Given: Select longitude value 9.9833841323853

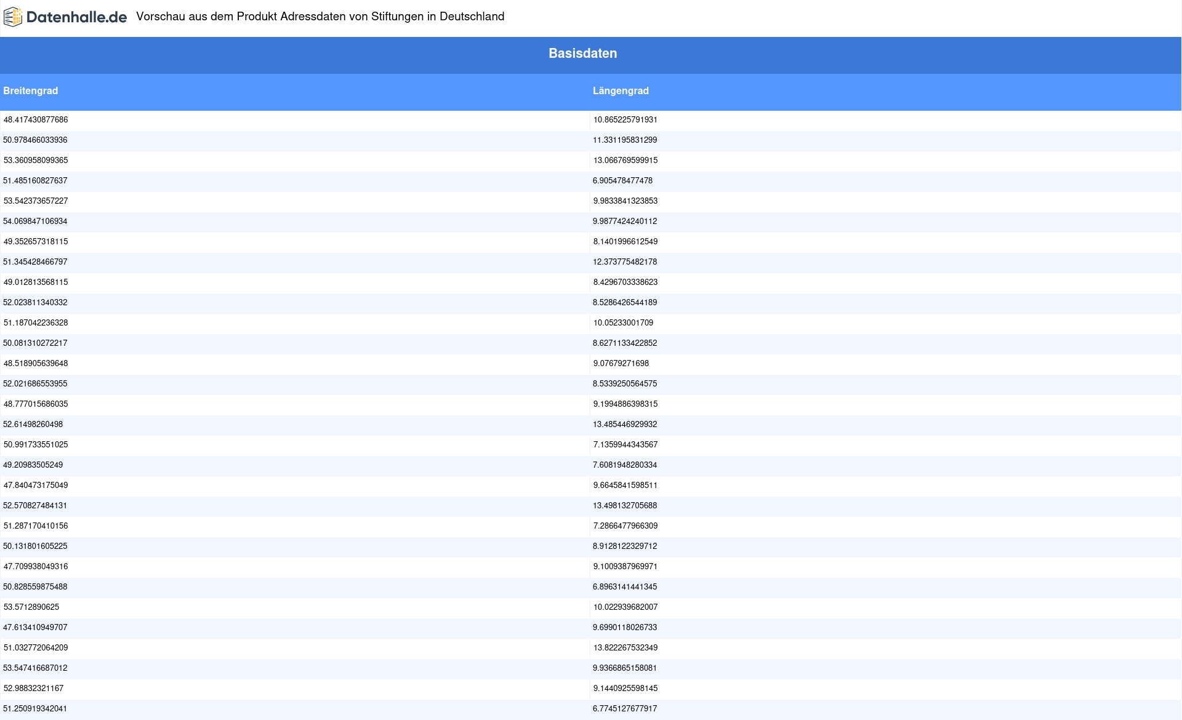Looking at the screenshot, I should (625, 201).
